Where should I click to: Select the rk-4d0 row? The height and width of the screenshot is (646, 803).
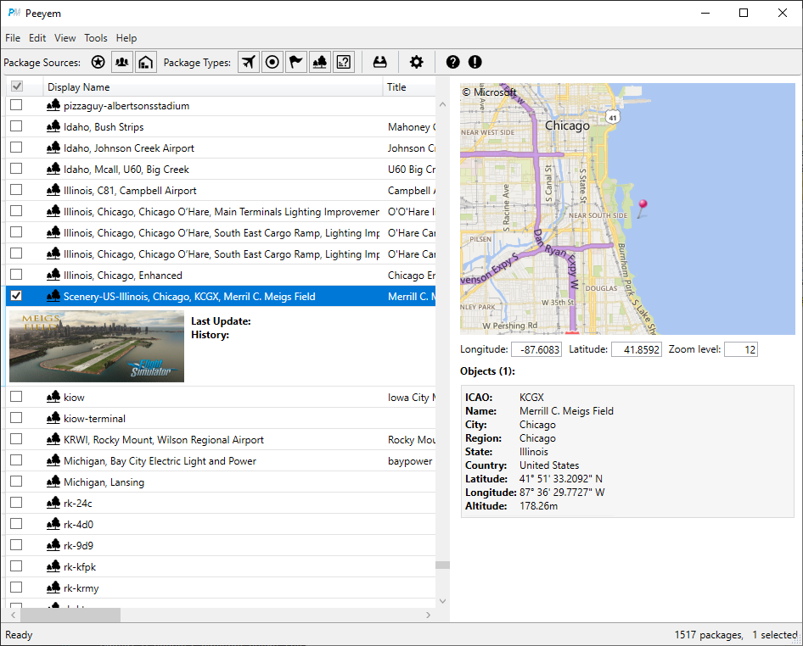point(220,524)
